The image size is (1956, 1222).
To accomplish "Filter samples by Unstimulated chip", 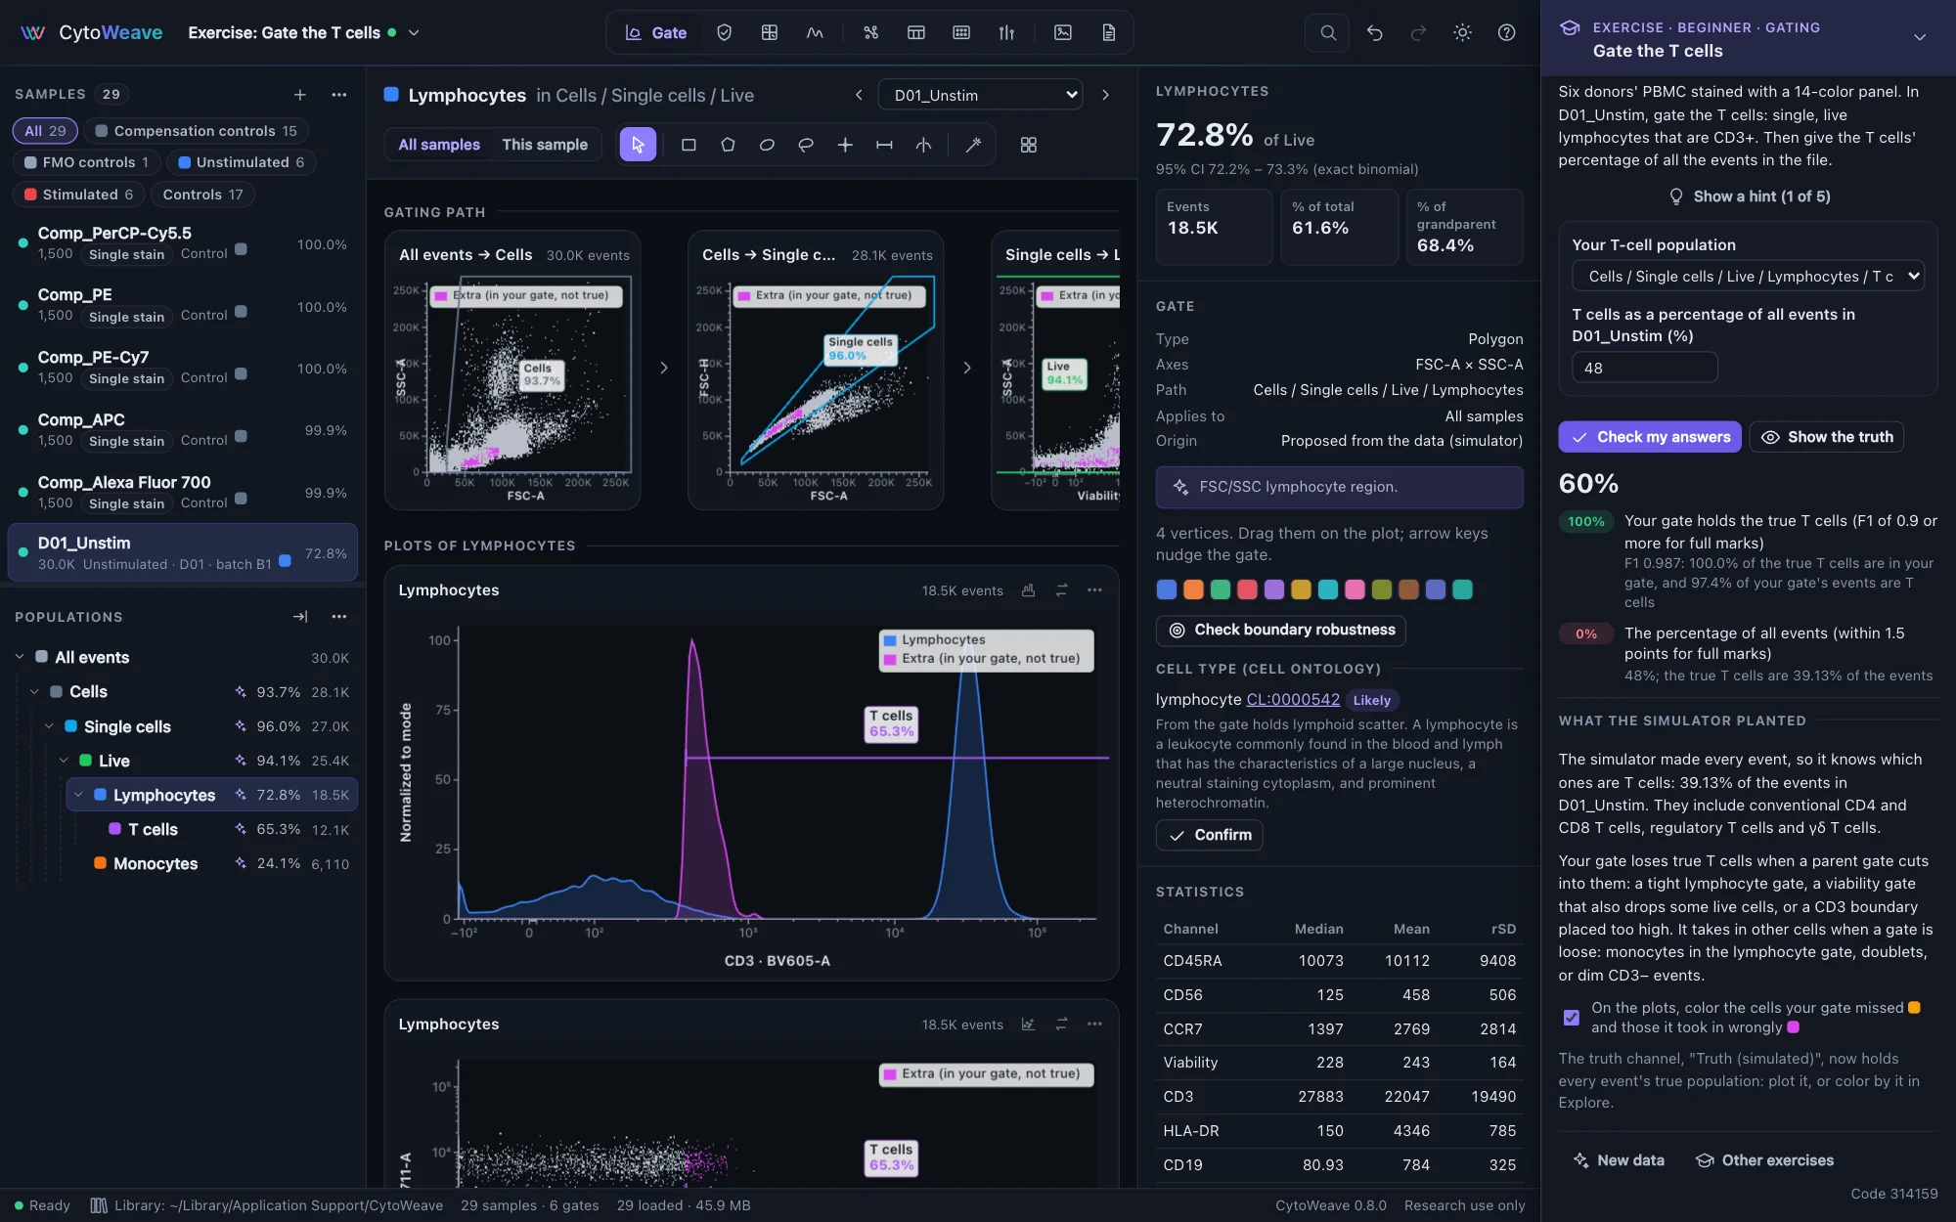I will (x=241, y=162).
